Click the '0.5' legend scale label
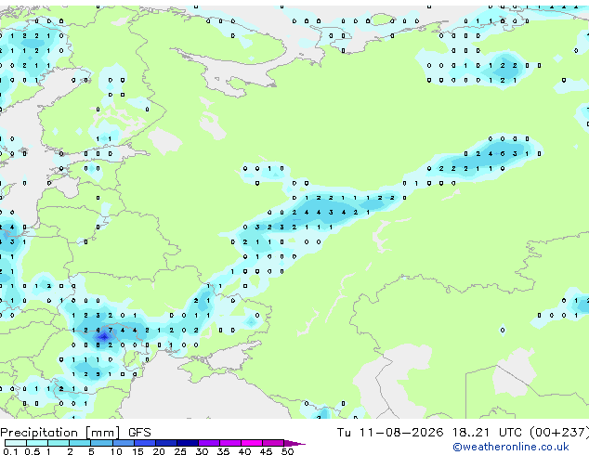 [32, 451]
